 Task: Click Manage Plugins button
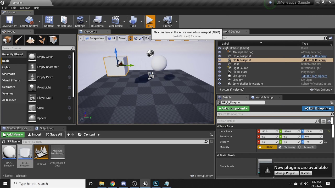coord(286,173)
